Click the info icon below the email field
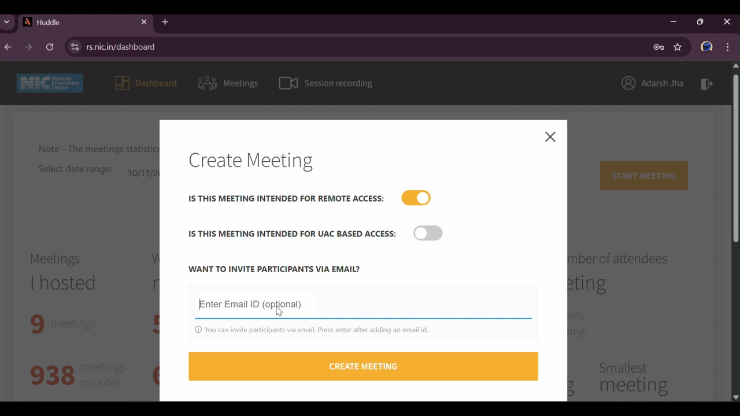This screenshot has height=416, width=740. (198, 329)
